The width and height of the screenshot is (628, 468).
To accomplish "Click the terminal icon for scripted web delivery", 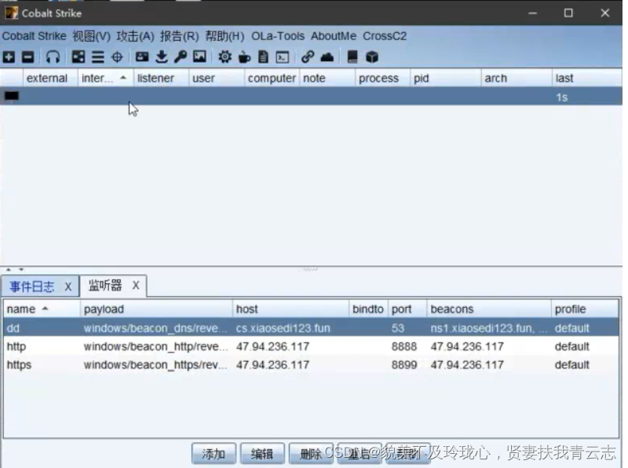I will [x=283, y=57].
